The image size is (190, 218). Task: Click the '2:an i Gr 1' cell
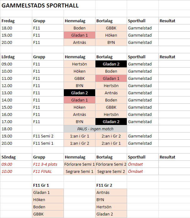coord(111,143)
